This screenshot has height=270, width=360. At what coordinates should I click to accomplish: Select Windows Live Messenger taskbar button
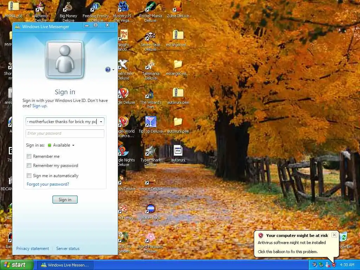[65, 265]
